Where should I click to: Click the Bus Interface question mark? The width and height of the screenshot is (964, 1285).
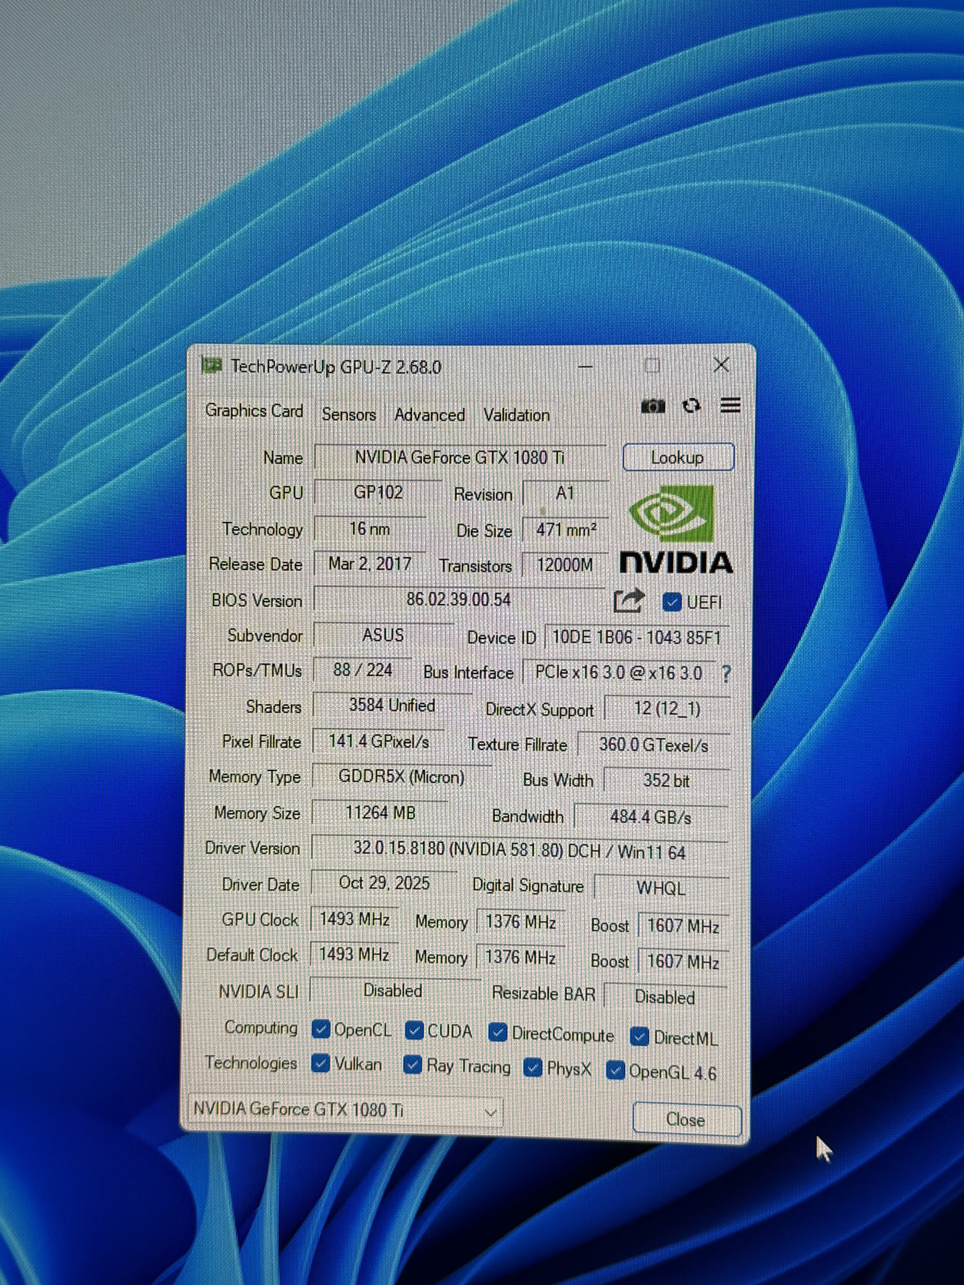tap(726, 674)
